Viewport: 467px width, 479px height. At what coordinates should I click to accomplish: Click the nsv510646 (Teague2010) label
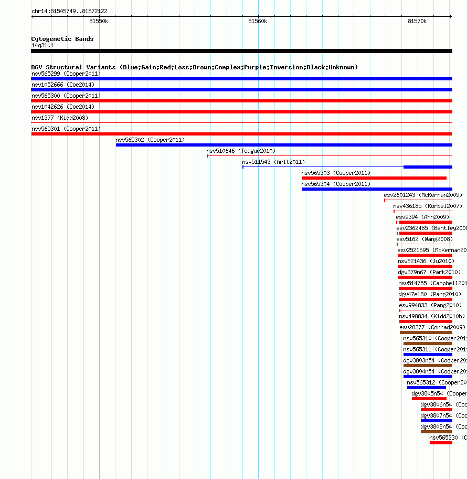[x=241, y=151]
